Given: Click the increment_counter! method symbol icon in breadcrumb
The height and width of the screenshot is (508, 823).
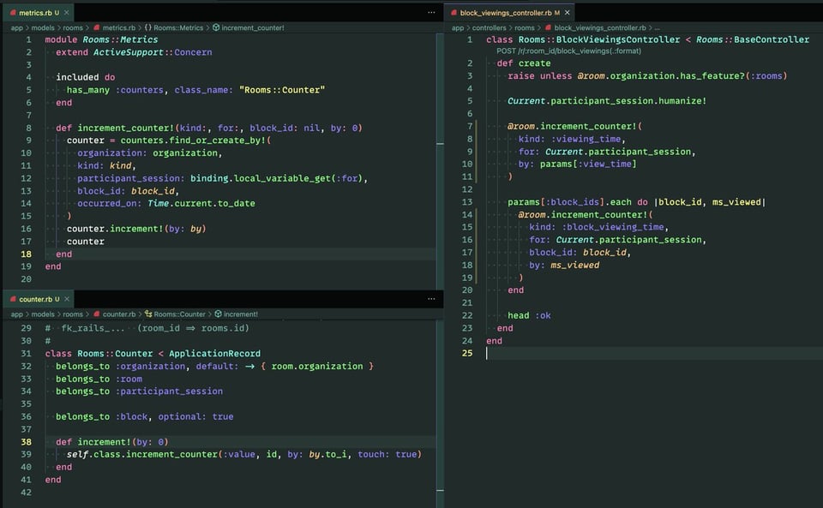Looking at the screenshot, I should pos(215,27).
